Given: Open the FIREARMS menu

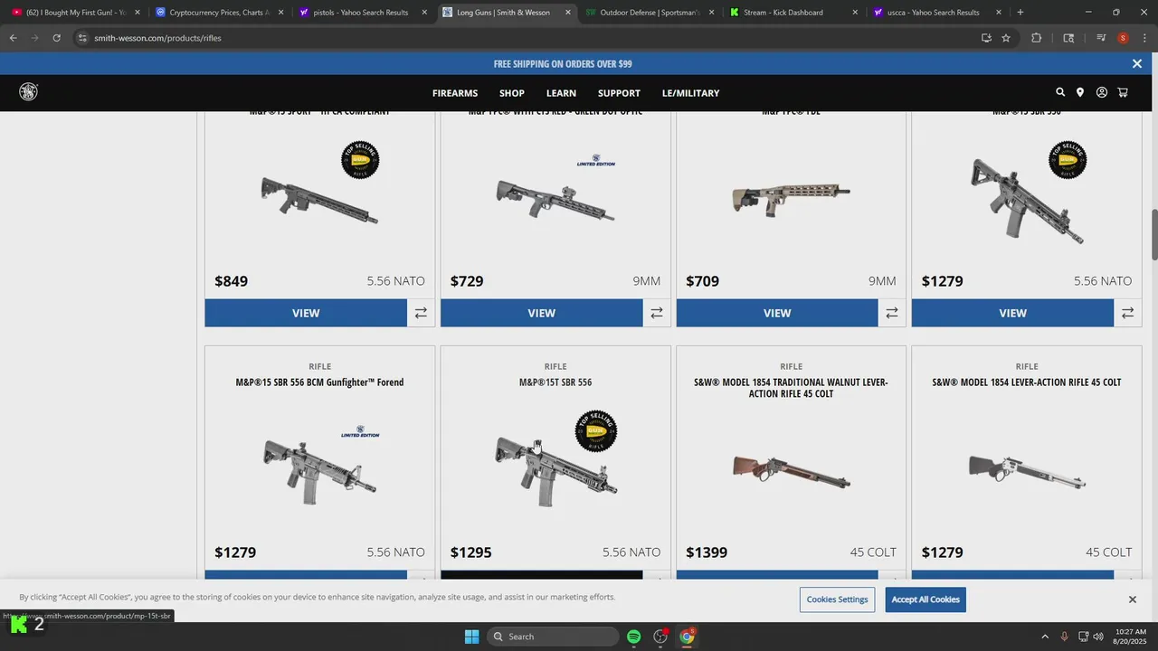Looking at the screenshot, I should pos(455,93).
